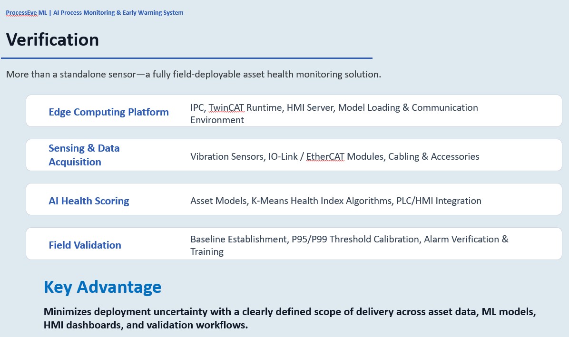569x337 pixels.
Task: Click the Edge Computing Platform heading
Action: coord(108,112)
